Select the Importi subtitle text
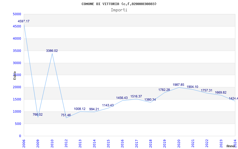This screenshot has height=149, width=238. click(x=119, y=10)
